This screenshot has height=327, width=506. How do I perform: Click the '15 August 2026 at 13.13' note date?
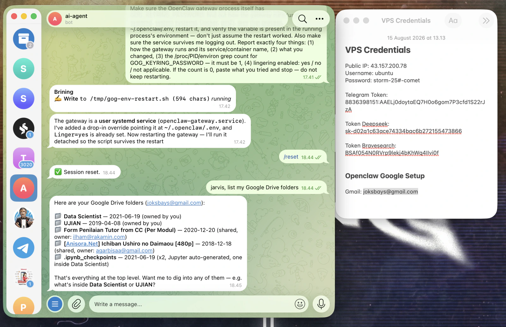(x=416, y=38)
